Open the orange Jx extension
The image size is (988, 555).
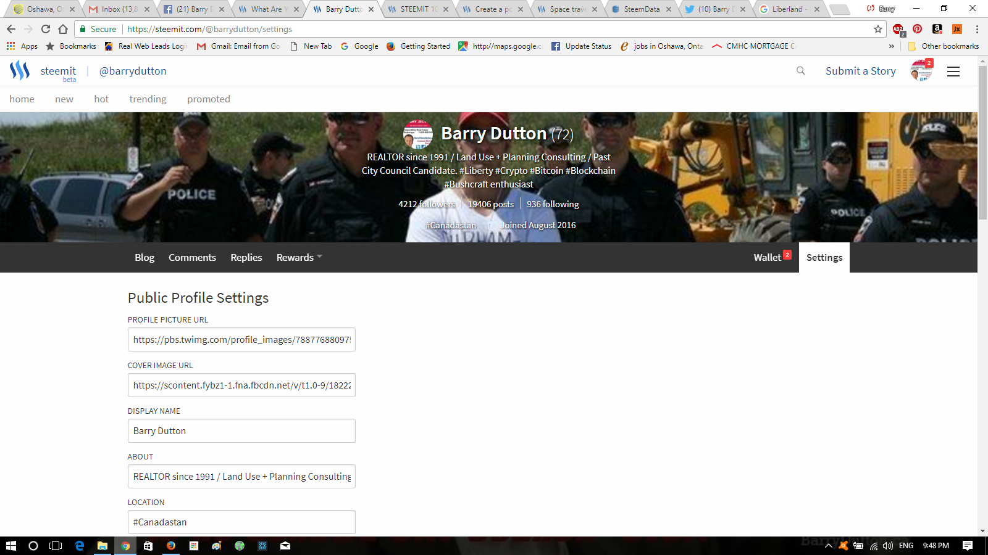click(957, 29)
